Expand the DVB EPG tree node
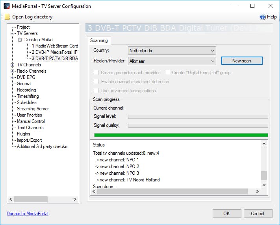 [12, 77]
